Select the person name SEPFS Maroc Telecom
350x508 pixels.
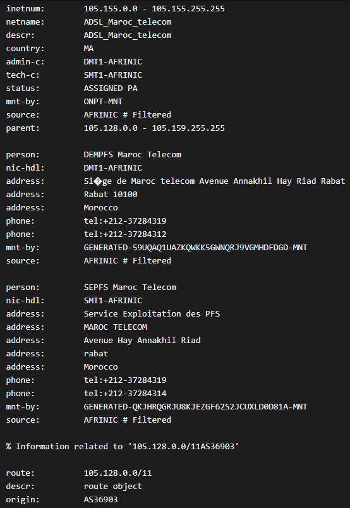tap(130, 287)
